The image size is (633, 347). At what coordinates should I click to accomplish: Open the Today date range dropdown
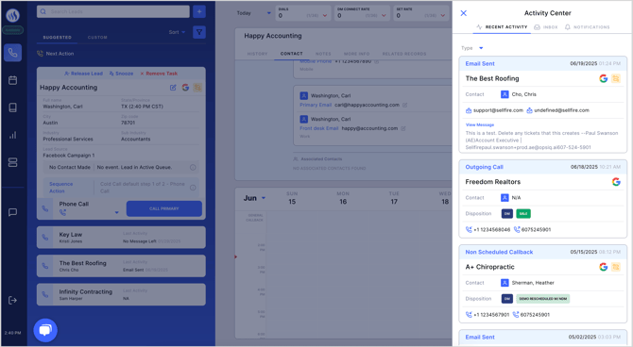coord(253,13)
